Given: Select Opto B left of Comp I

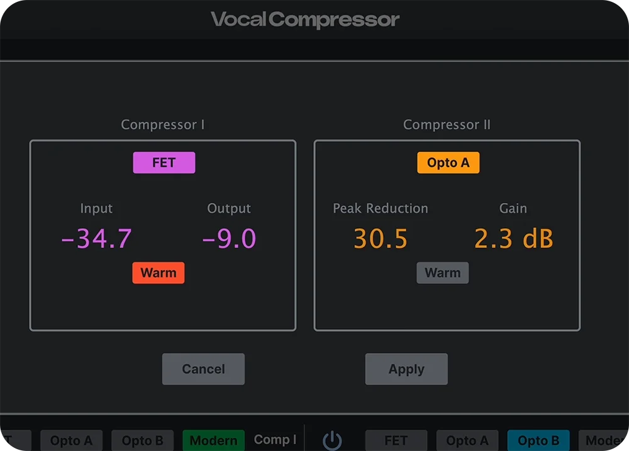Looking at the screenshot, I should [142, 440].
